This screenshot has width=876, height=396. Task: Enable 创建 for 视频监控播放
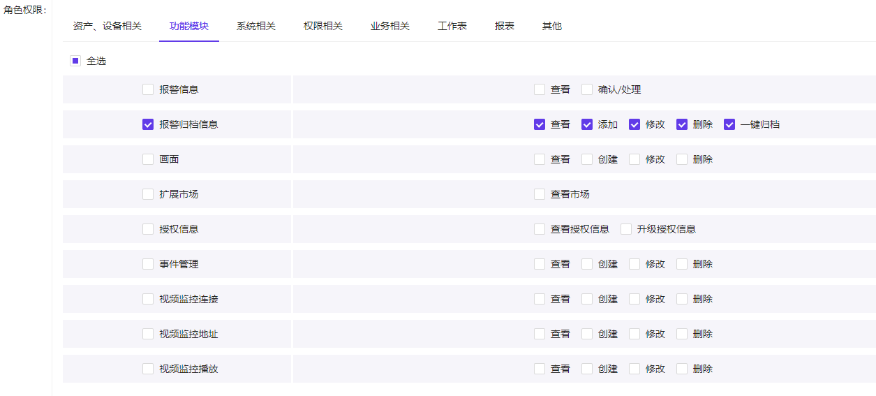(587, 369)
